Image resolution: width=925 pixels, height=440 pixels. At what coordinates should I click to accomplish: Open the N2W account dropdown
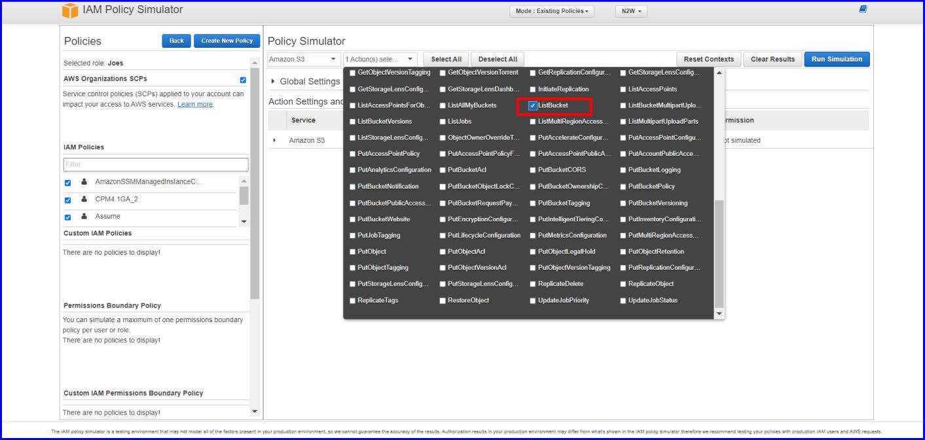click(631, 11)
